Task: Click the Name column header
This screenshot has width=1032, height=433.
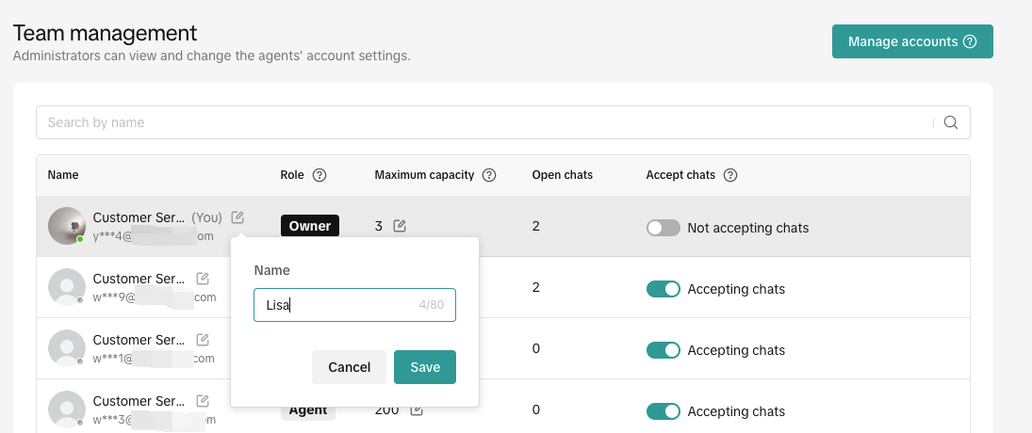Action: point(63,175)
